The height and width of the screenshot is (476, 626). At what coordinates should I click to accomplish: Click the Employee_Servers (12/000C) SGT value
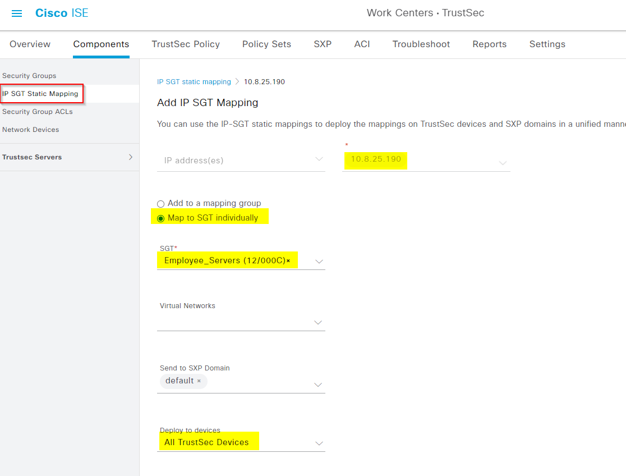[225, 260]
